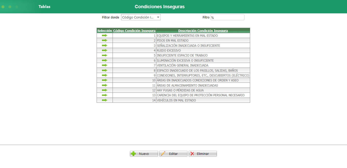Click the arrow icon for VEHÍCULOS EN MAL ESTADO
The height and width of the screenshot is (168, 347).
tap(104, 100)
